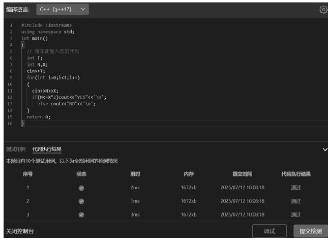Click the passed checkmark icon in row 3
328x238 pixels.
(81, 215)
